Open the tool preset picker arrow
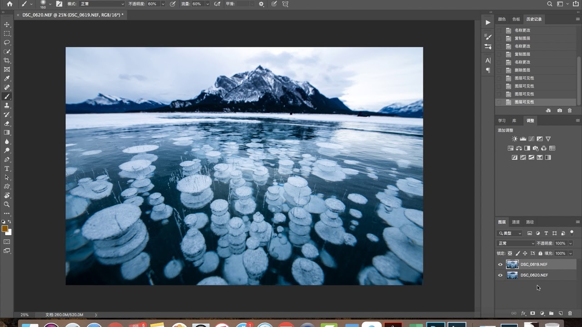Viewport: 582px width, 327px height. pos(31,4)
